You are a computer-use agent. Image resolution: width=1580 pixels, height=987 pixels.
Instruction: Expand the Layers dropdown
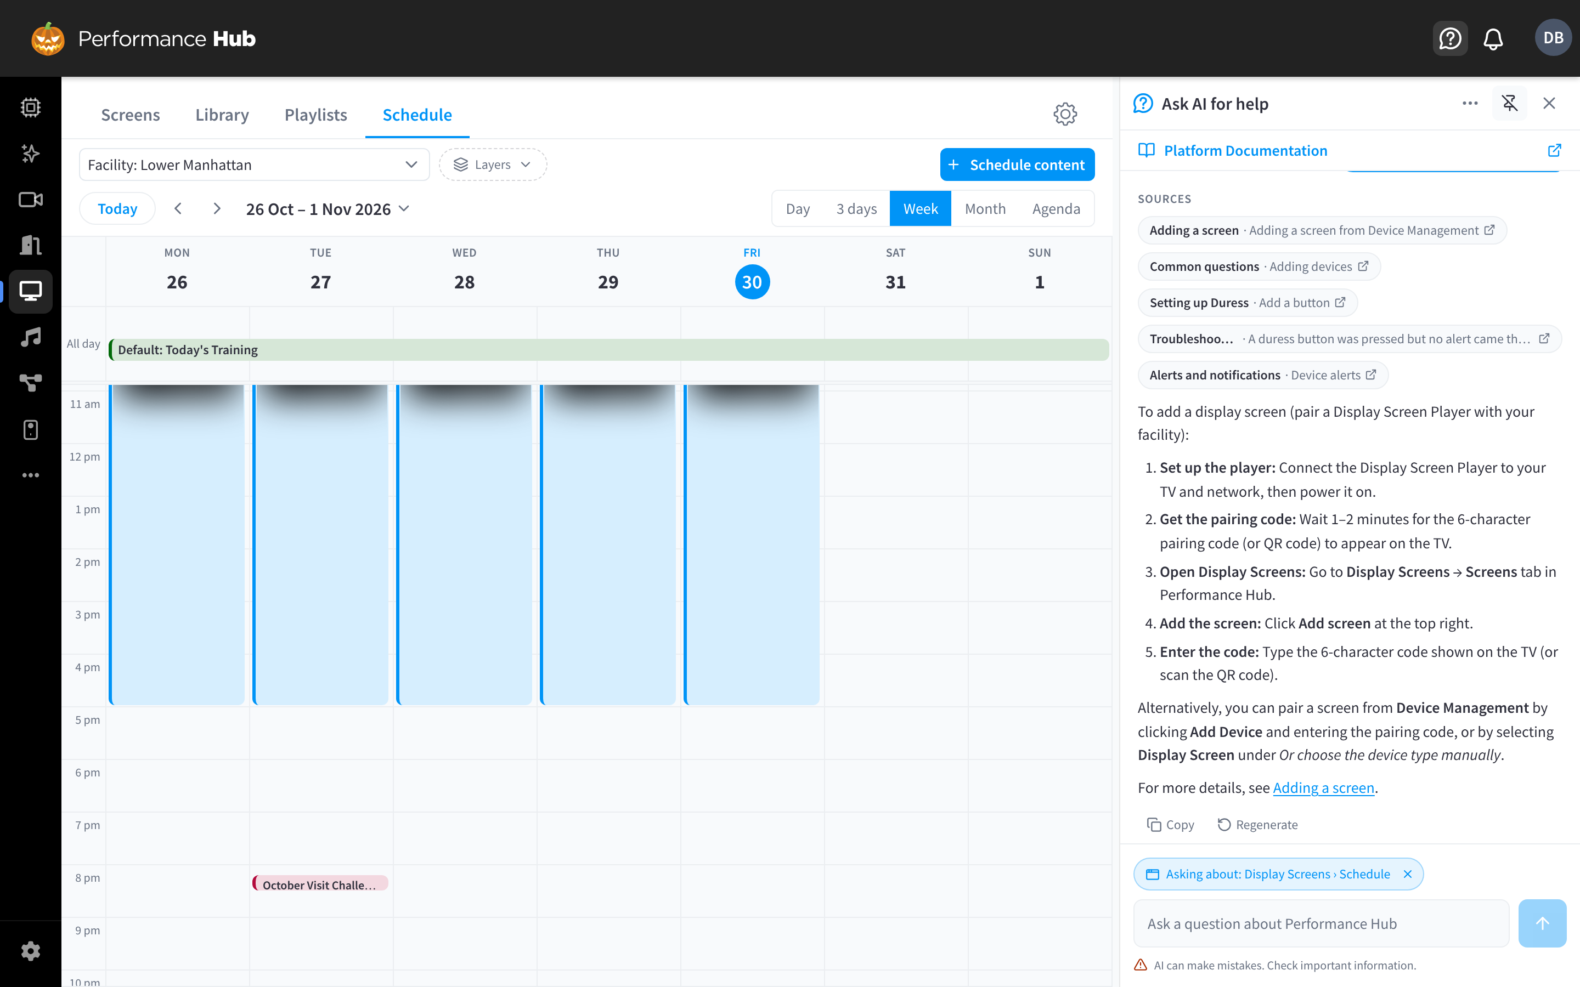492,164
